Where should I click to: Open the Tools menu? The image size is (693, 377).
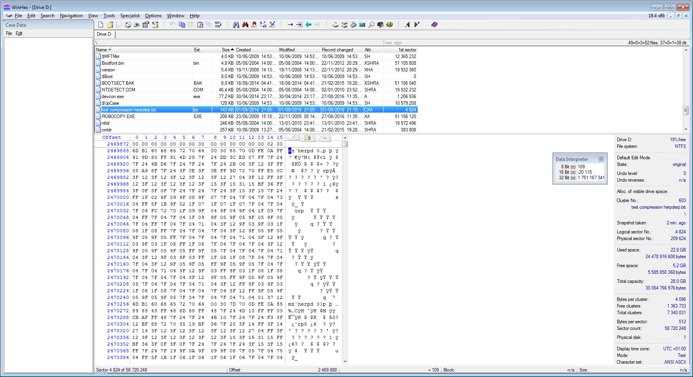(x=109, y=16)
